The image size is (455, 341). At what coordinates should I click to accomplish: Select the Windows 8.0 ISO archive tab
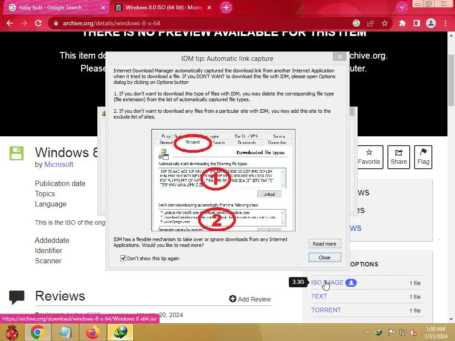click(164, 8)
